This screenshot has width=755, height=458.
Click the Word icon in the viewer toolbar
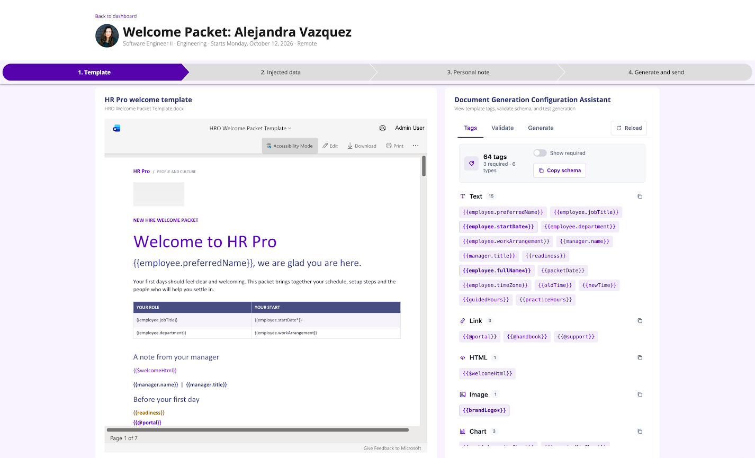click(x=116, y=128)
